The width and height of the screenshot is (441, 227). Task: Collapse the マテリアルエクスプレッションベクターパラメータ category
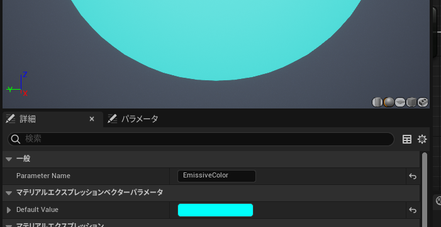pyautogui.click(x=9, y=193)
